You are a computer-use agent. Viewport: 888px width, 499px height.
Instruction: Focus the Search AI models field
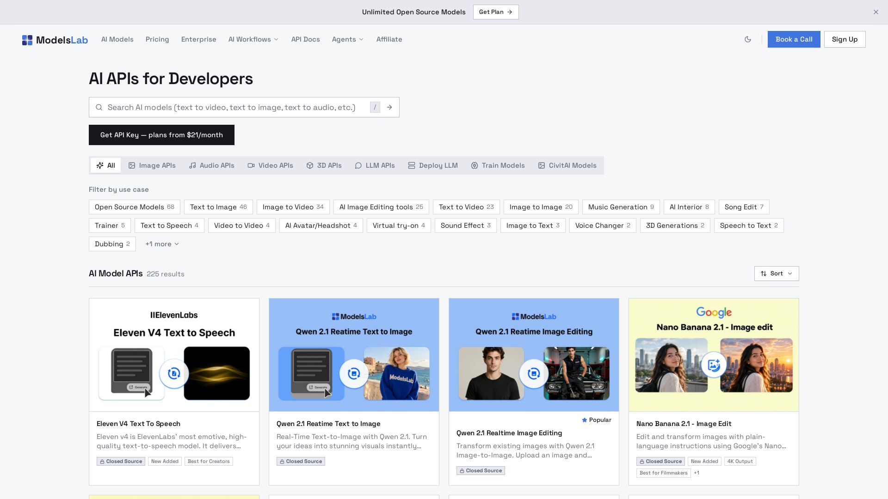click(x=244, y=107)
